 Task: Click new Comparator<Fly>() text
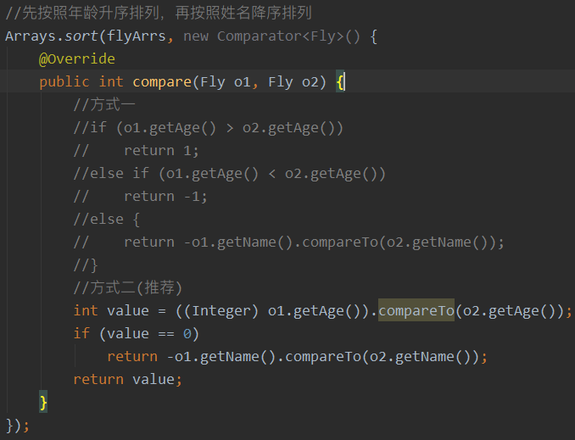pos(271,36)
